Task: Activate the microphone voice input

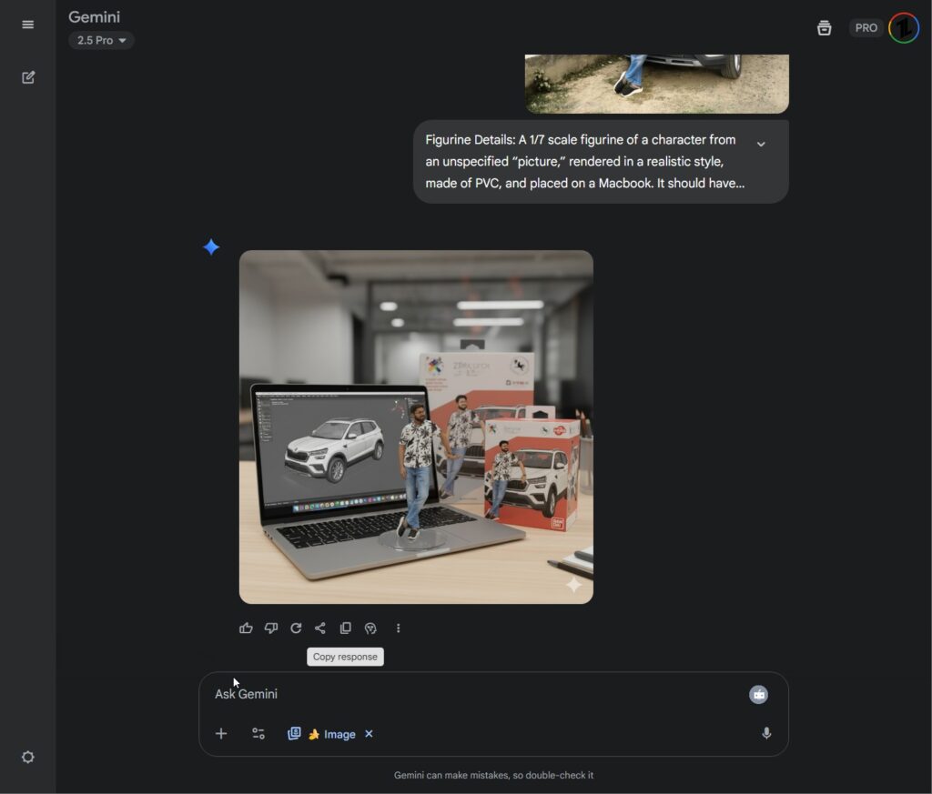Action: coord(766,734)
